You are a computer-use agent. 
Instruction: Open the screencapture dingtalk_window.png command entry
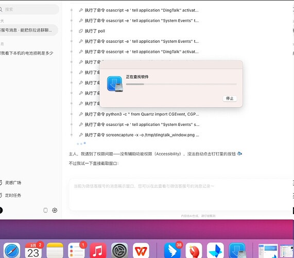point(142,135)
